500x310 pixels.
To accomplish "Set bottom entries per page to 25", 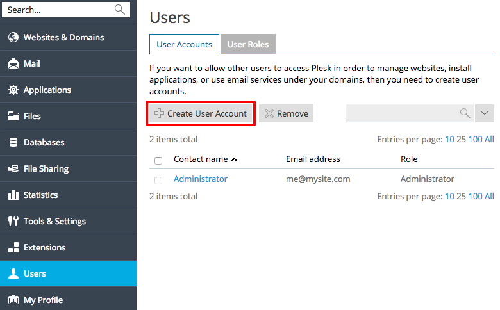I will click(461, 196).
